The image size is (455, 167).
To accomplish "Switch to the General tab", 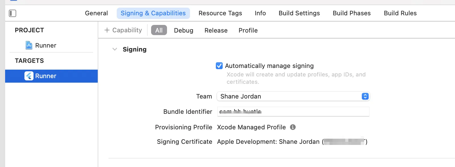I will pos(96,13).
